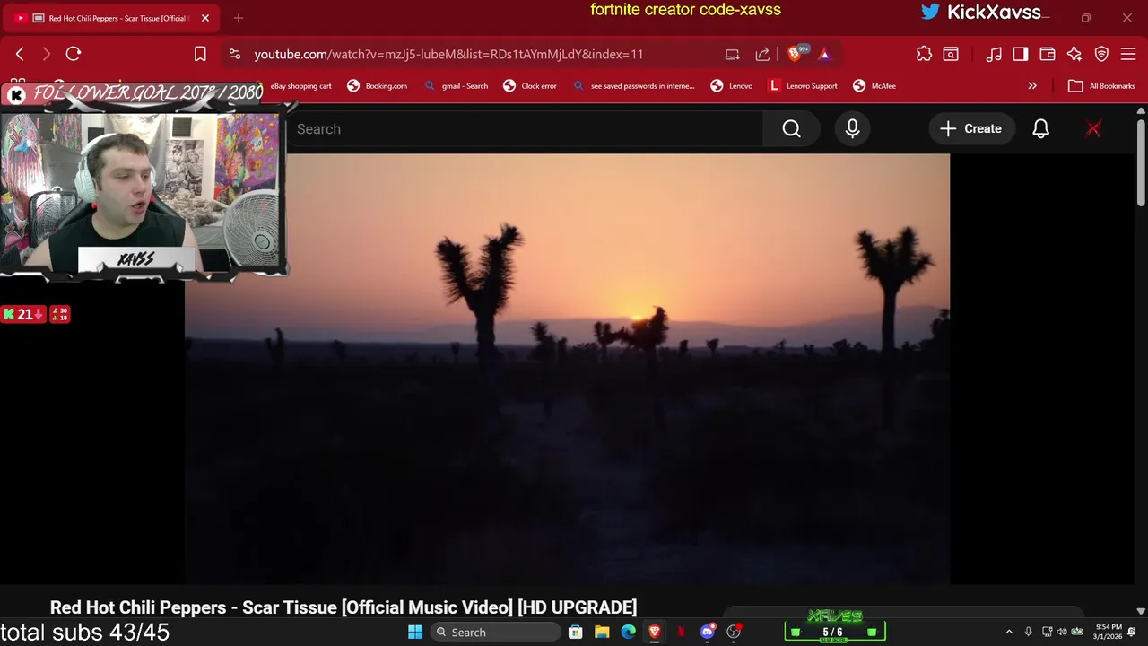Open the Brave Shields lion icon
Image resolution: width=1148 pixels, height=646 pixels.
coord(795,54)
